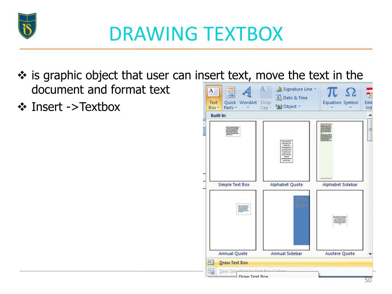Click the Object insert icon

point(279,106)
